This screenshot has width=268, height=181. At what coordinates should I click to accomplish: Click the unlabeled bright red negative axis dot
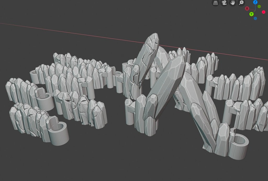click(264, 12)
